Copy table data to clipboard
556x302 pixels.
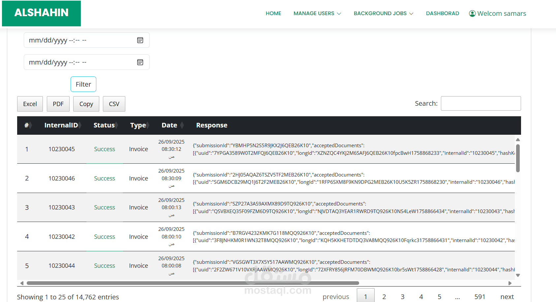pos(86,104)
